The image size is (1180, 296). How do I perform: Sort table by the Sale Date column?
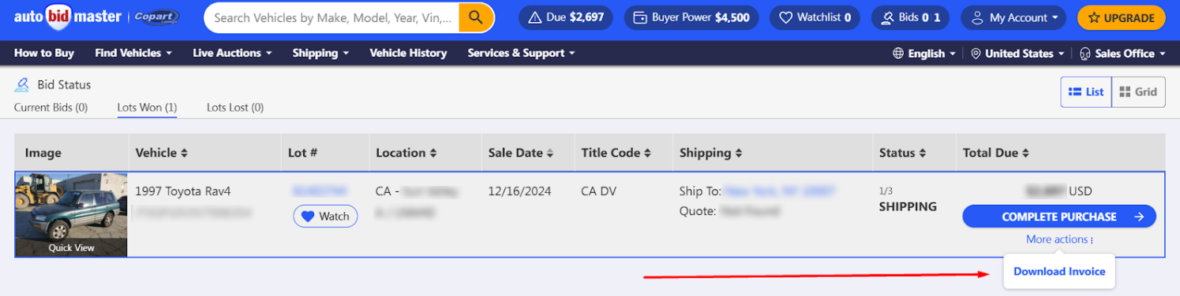(x=521, y=153)
